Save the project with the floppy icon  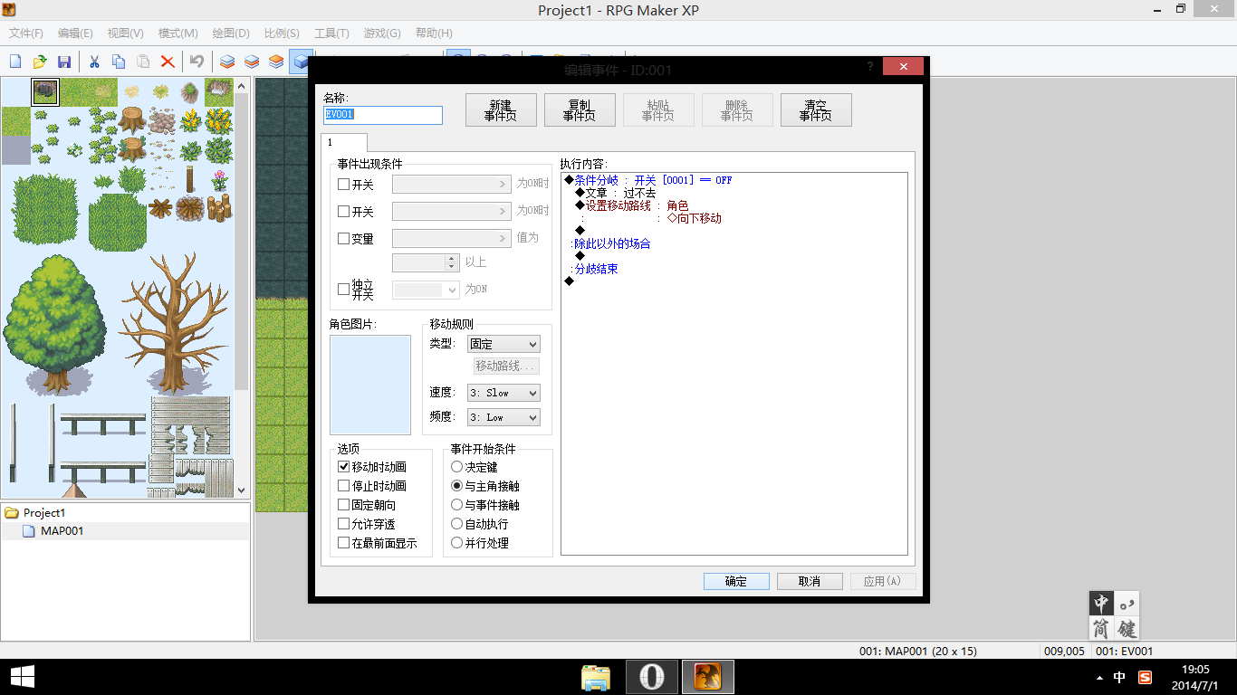pos(64,62)
